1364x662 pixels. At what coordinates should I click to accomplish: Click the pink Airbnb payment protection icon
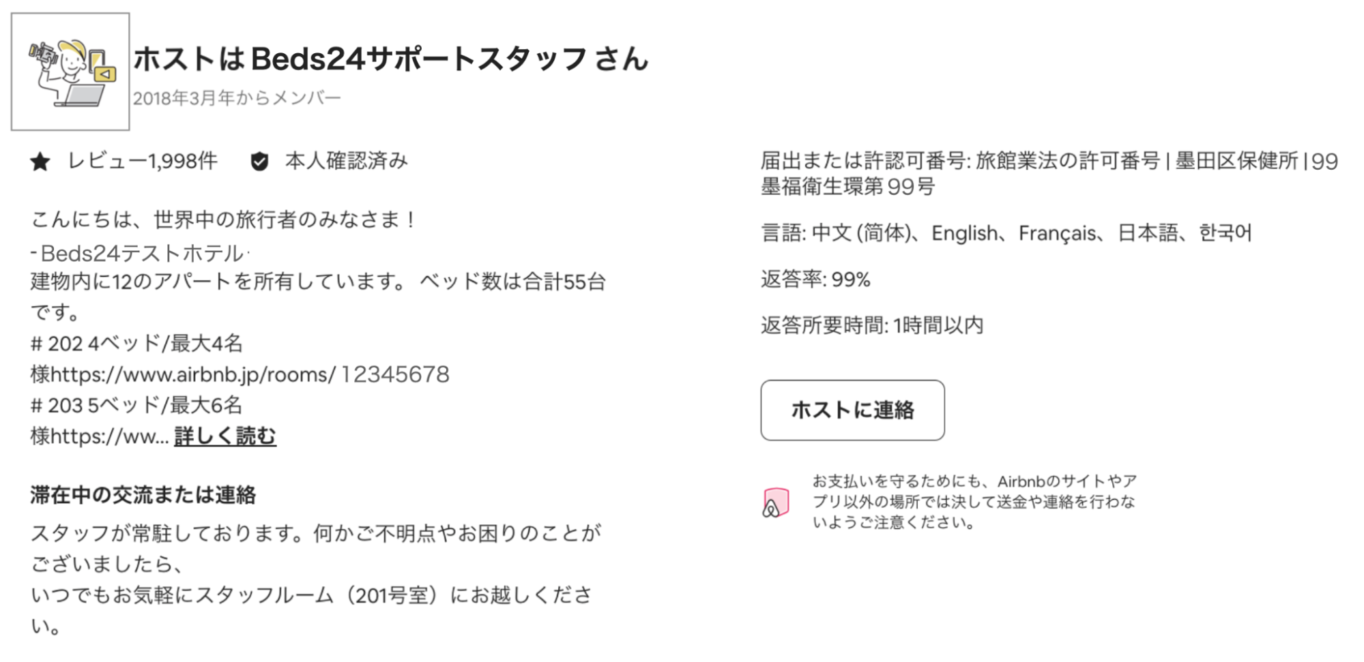(776, 503)
